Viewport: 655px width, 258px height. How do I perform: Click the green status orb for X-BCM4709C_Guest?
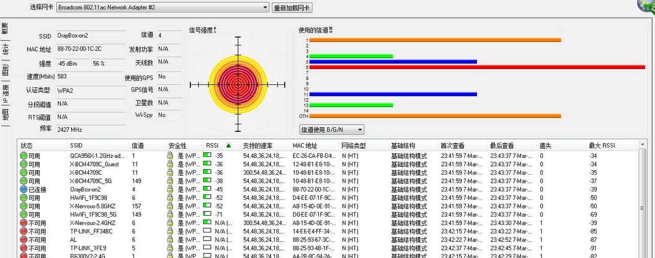pyautogui.click(x=24, y=164)
